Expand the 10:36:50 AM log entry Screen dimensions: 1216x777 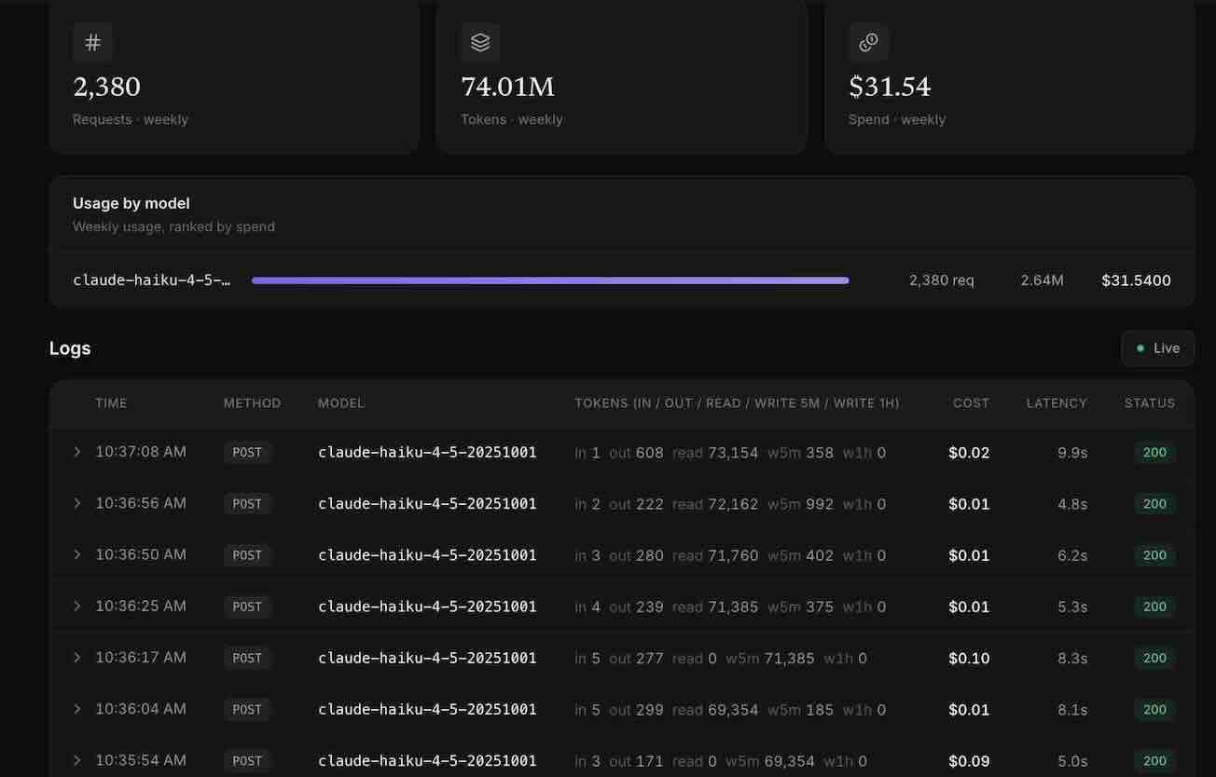[x=77, y=554]
